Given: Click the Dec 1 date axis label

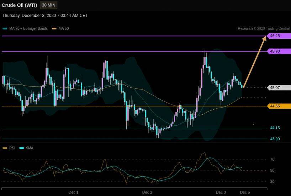Looking at the screenshot, I should [73, 192].
